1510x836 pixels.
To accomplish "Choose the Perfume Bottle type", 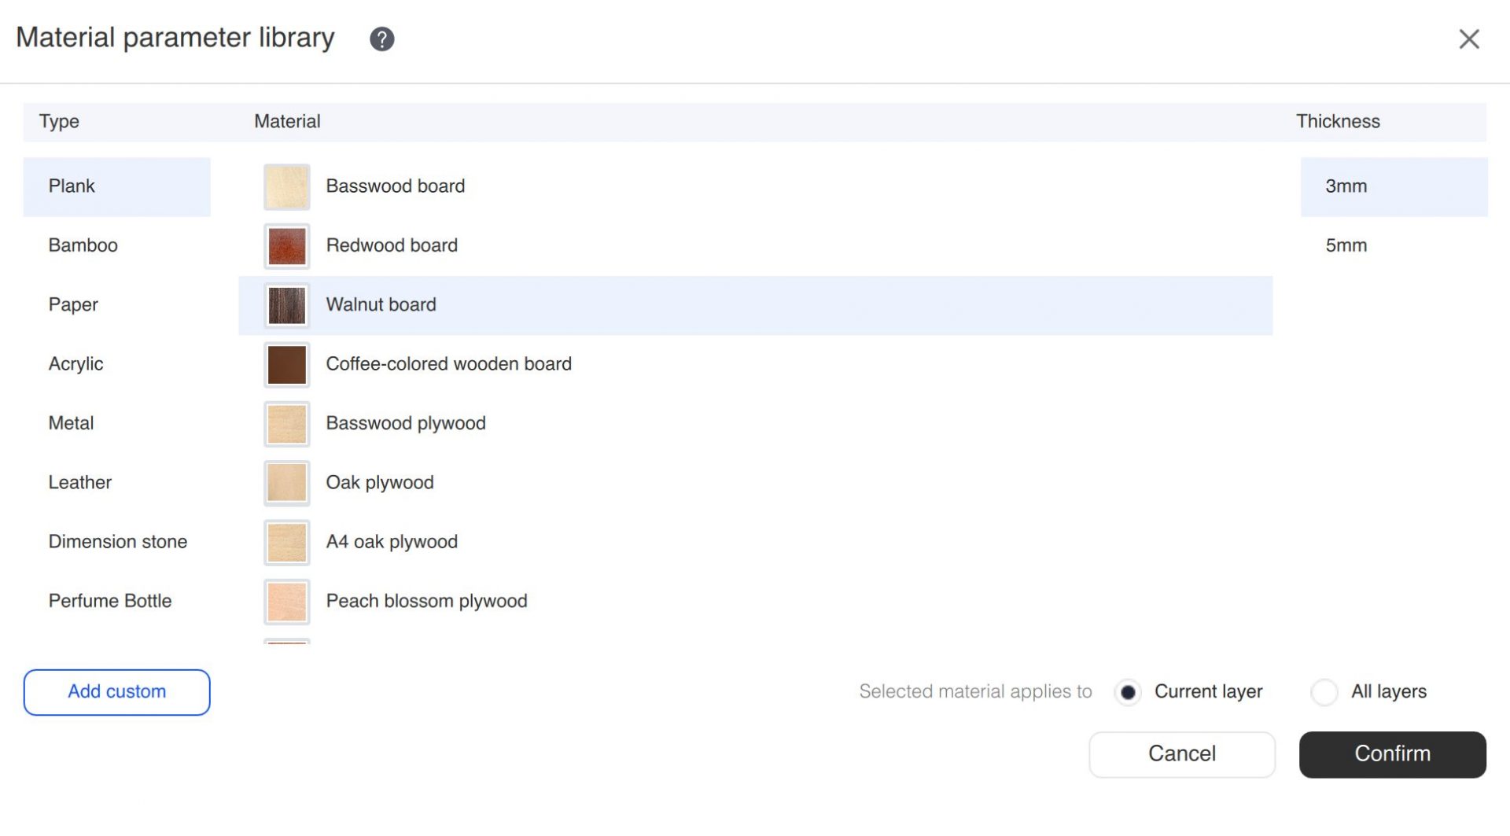I will (110, 601).
